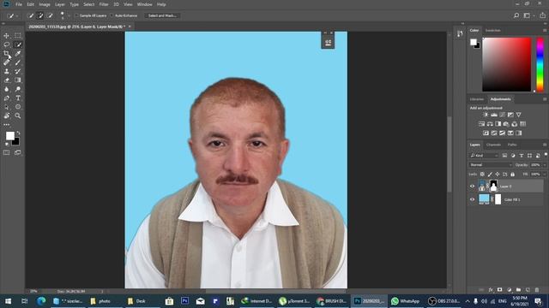Select the Brush tool
This screenshot has width=549, height=308.
tap(17, 62)
